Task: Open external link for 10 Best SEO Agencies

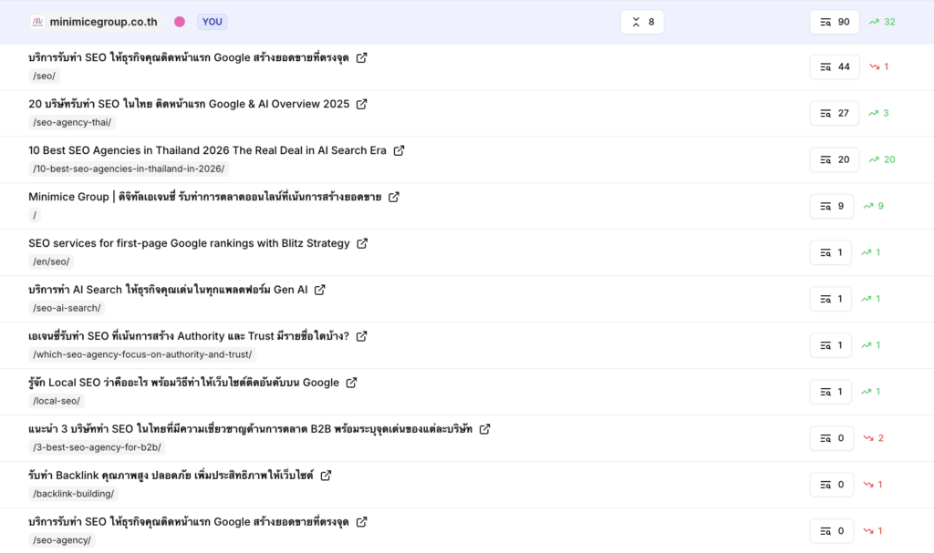Action: 399,150
